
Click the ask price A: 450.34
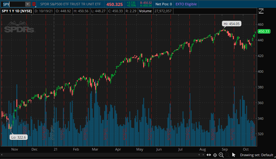click(146, 6)
